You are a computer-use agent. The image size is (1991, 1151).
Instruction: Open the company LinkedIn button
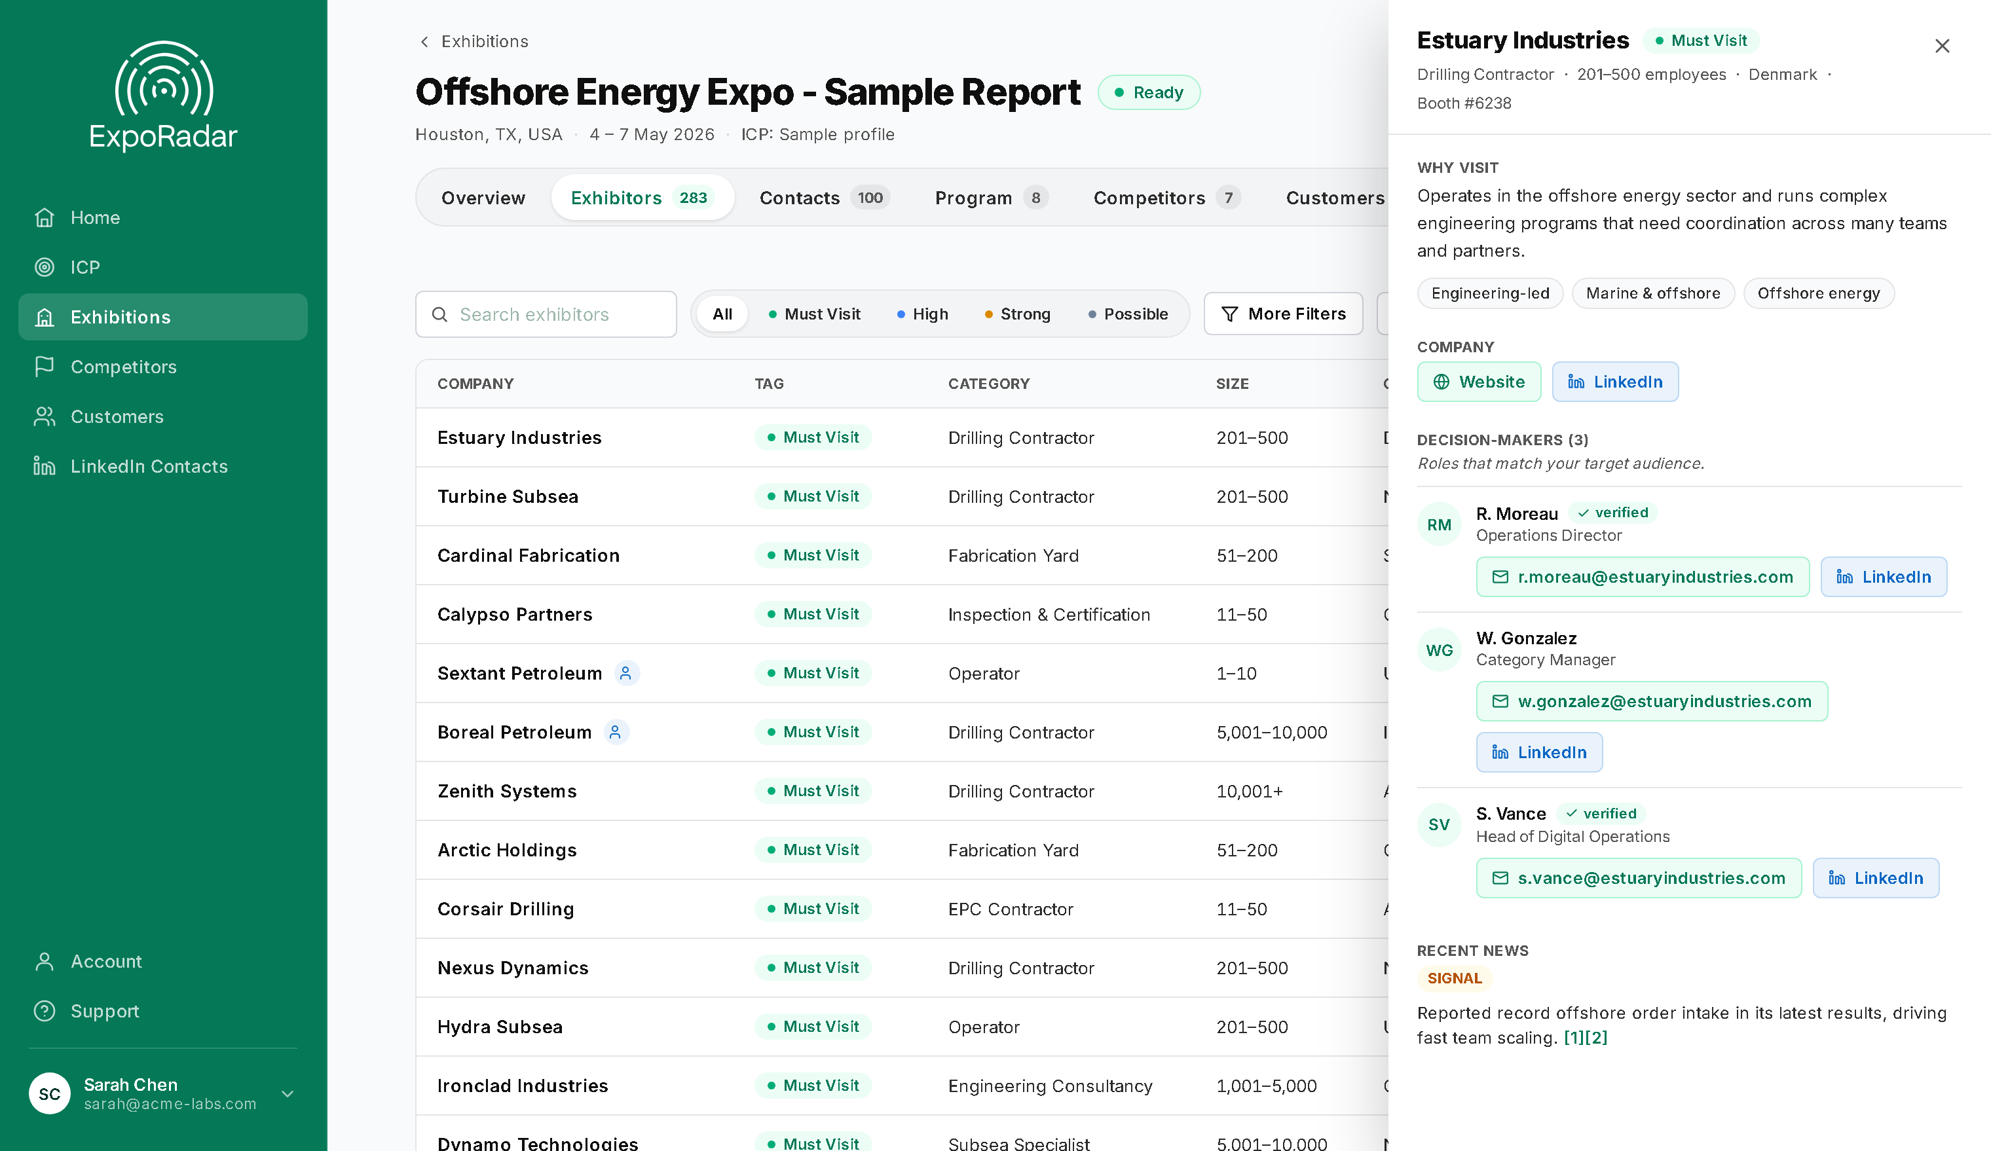1615,382
